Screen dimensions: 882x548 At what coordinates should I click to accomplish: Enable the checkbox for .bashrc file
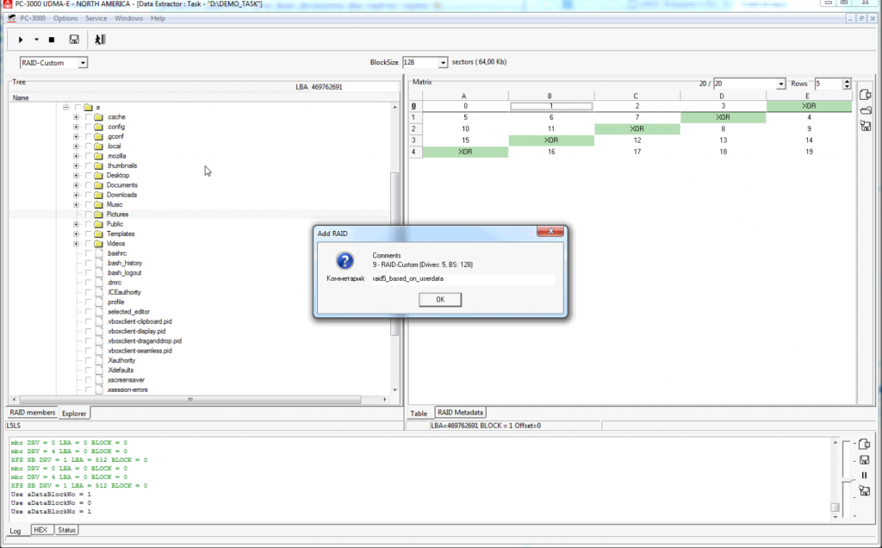(88, 253)
